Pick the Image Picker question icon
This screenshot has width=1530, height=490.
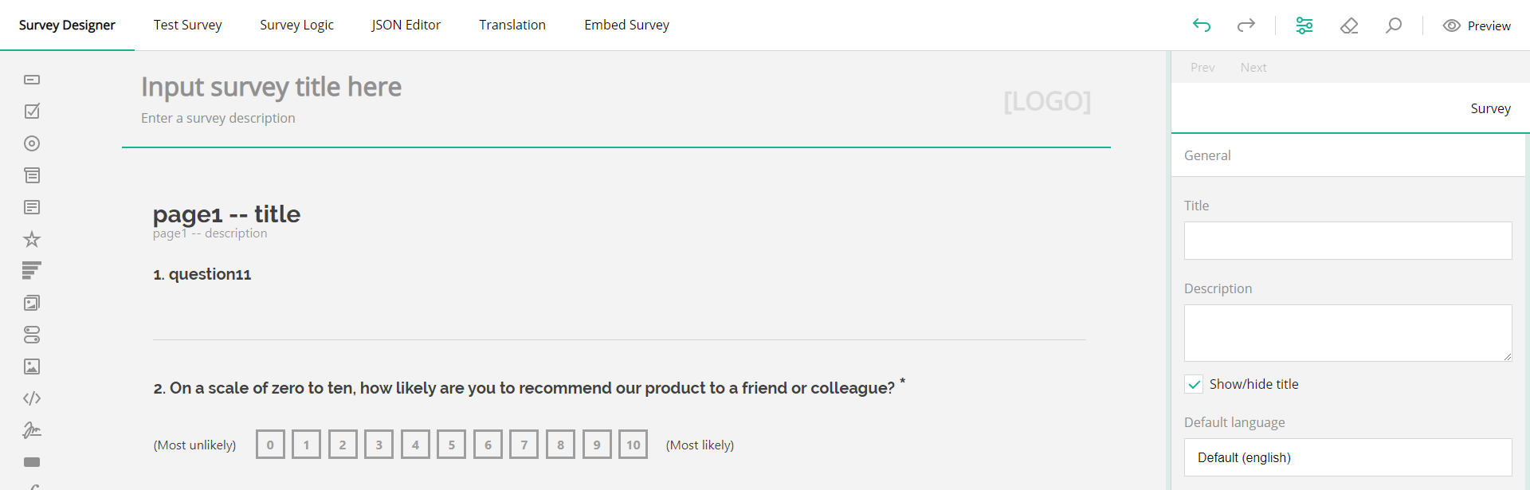pos(32,303)
